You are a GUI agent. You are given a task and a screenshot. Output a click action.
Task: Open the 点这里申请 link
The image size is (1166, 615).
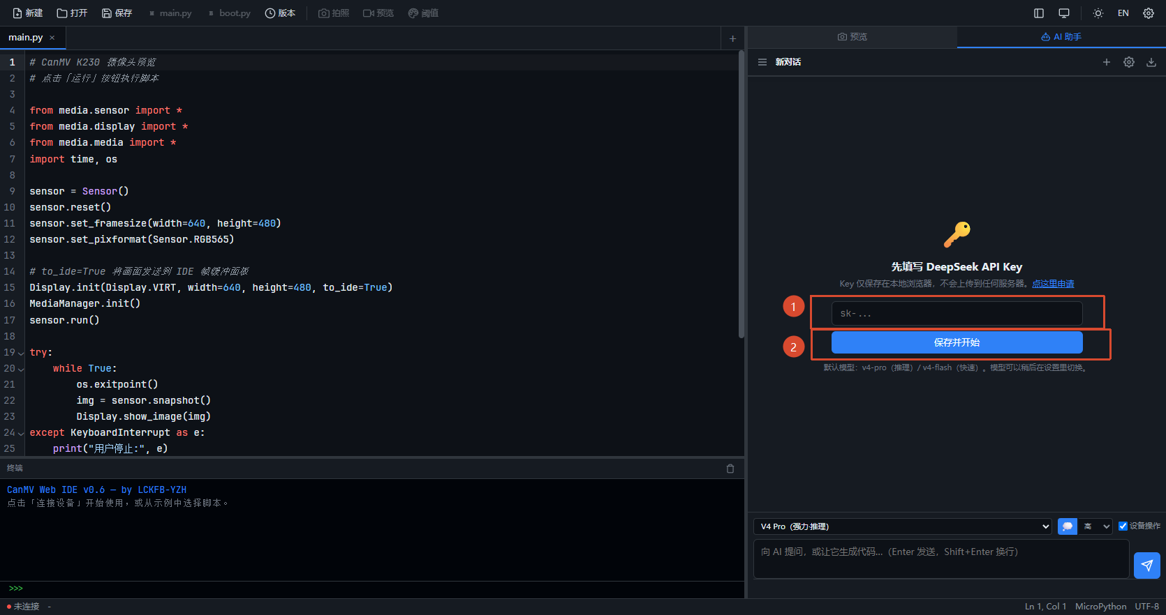1053,284
